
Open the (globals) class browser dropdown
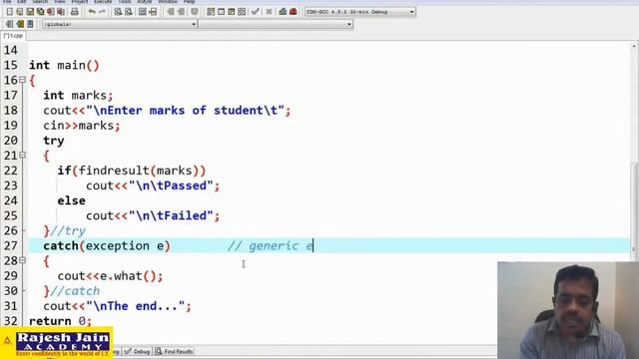tap(120, 24)
